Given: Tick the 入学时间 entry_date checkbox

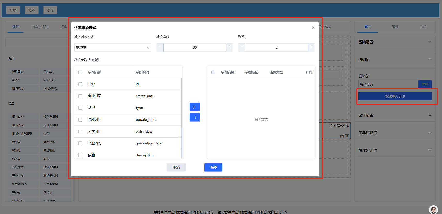Looking at the screenshot, I should (80, 132).
